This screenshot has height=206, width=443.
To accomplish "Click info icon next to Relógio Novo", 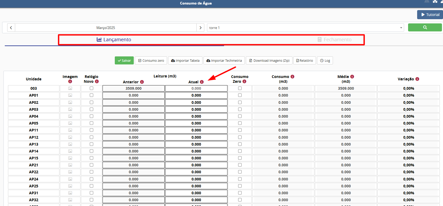I will coord(97,81).
